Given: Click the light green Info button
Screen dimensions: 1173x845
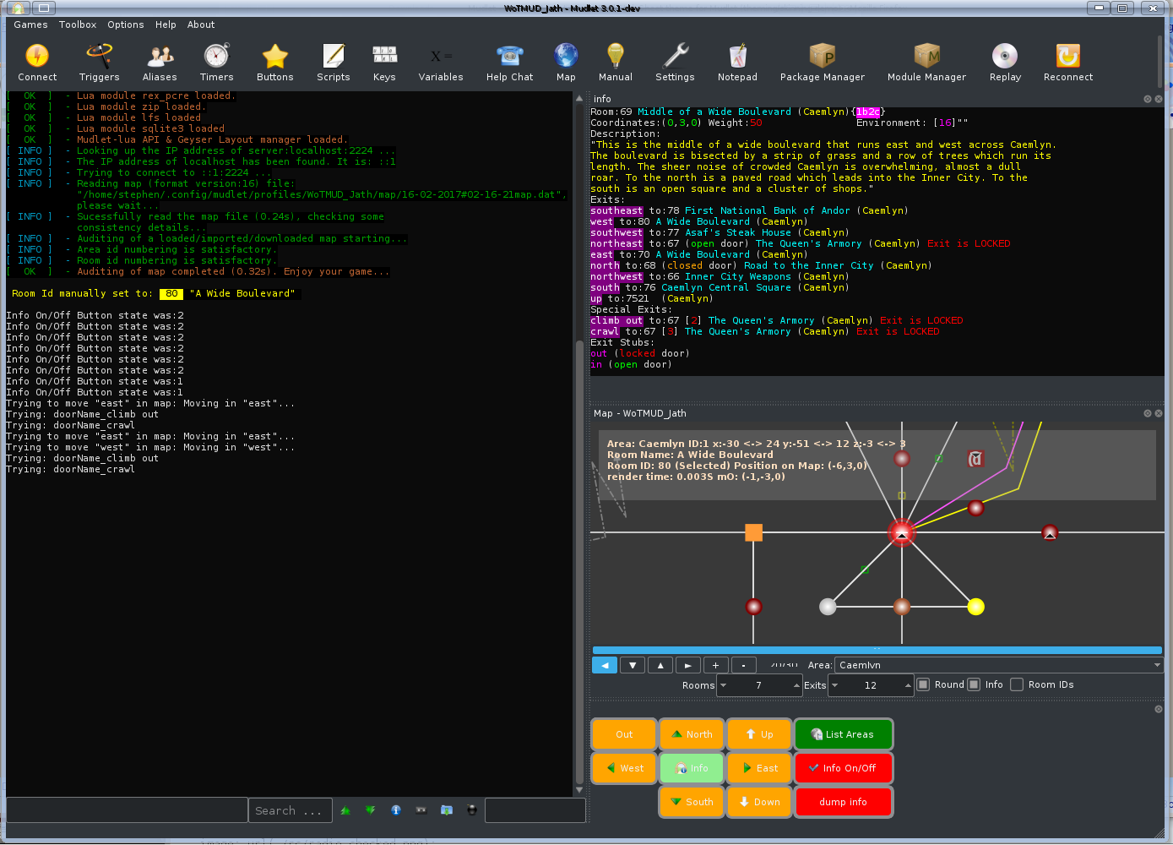Looking at the screenshot, I should [x=692, y=768].
